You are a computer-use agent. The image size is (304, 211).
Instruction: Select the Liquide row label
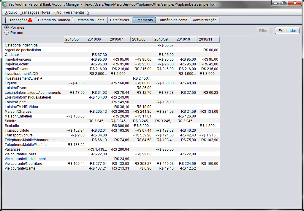pos(11,83)
